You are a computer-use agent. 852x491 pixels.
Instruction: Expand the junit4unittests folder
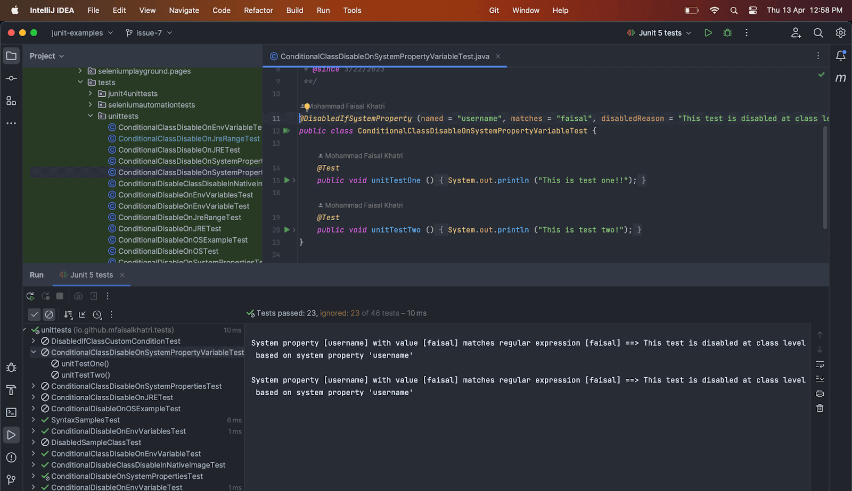90,94
